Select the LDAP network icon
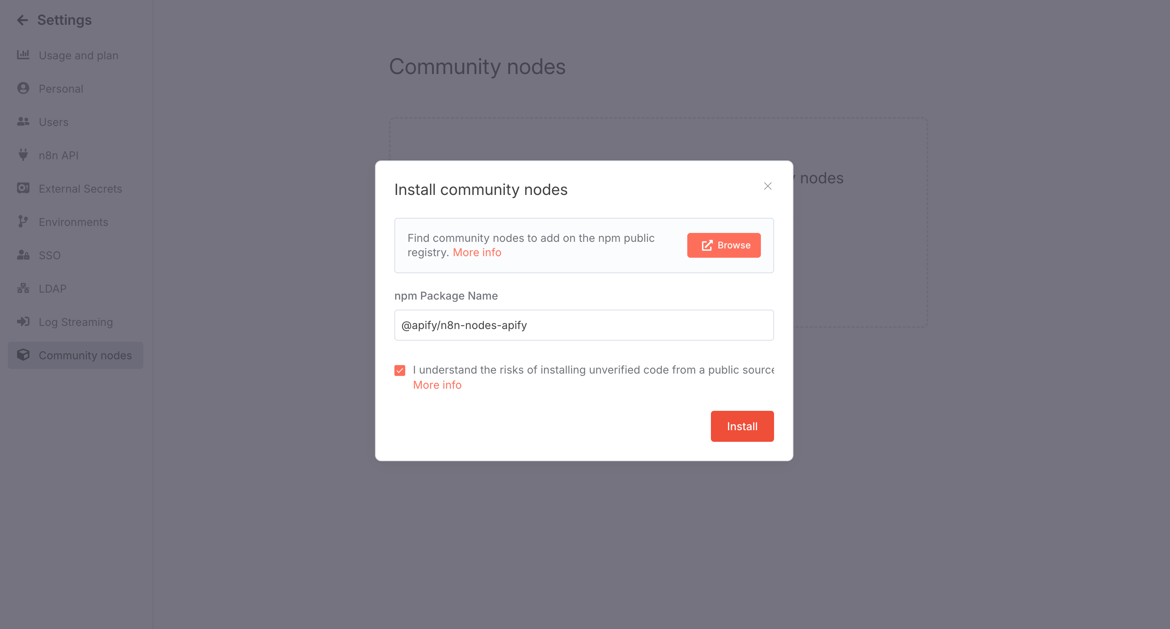The height and width of the screenshot is (629, 1170). click(x=23, y=288)
